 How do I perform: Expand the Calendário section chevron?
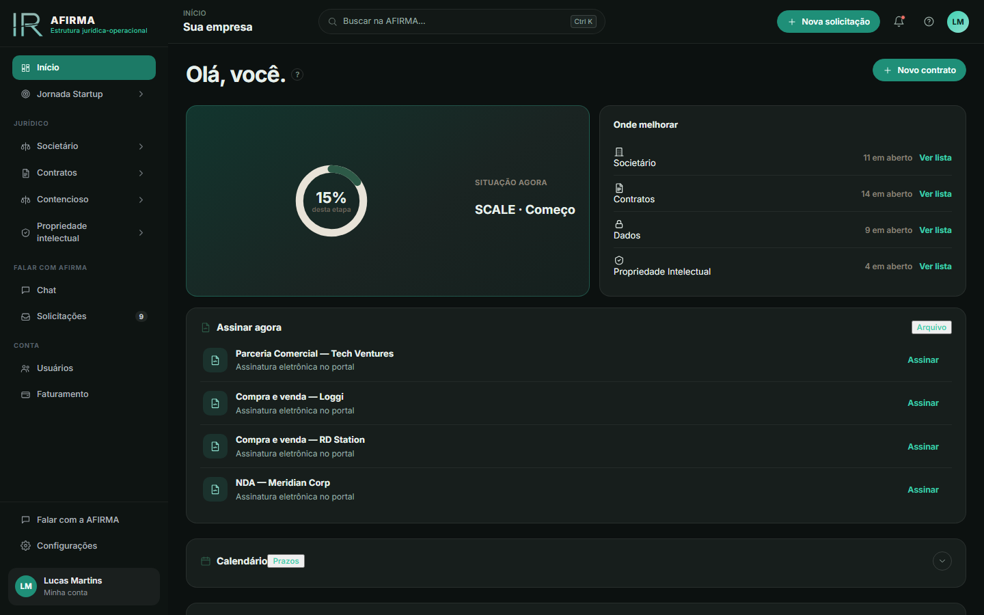click(x=942, y=561)
